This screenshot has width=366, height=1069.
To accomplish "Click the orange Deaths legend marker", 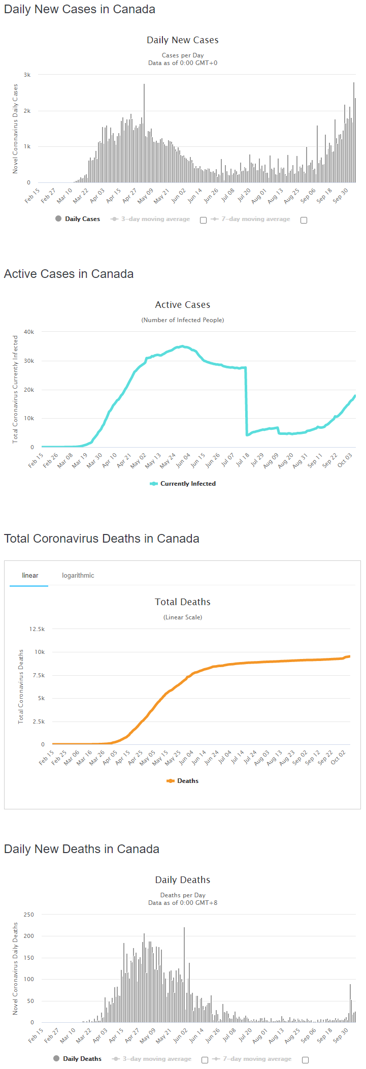I will click(171, 781).
